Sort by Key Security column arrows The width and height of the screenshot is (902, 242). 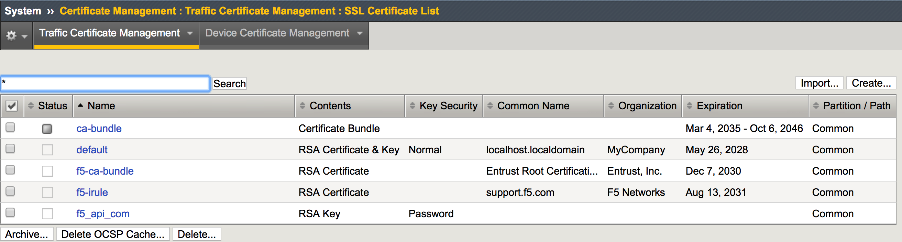pyautogui.click(x=412, y=106)
